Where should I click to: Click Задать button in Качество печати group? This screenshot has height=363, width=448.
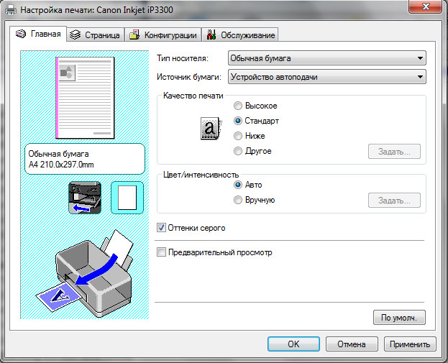(x=394, y=152)
